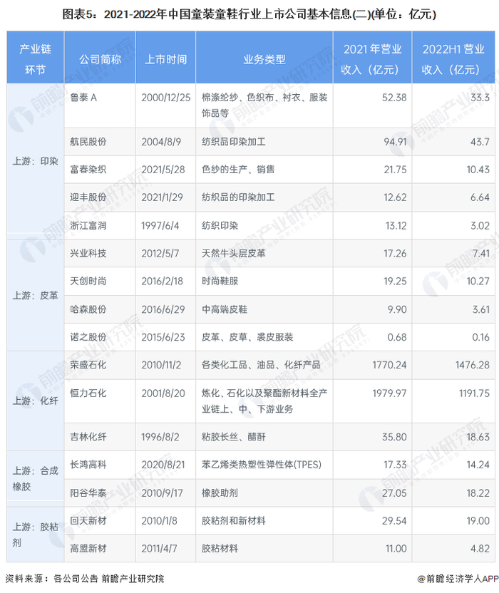Image resolution: width=499 pixels, height=593 pixels.
Task: Select company name 长鸿高科
Action: [88, 465]
